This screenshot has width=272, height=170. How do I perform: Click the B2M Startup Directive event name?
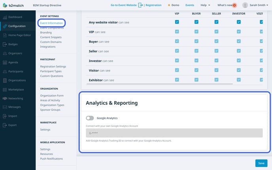coord(47,6)
